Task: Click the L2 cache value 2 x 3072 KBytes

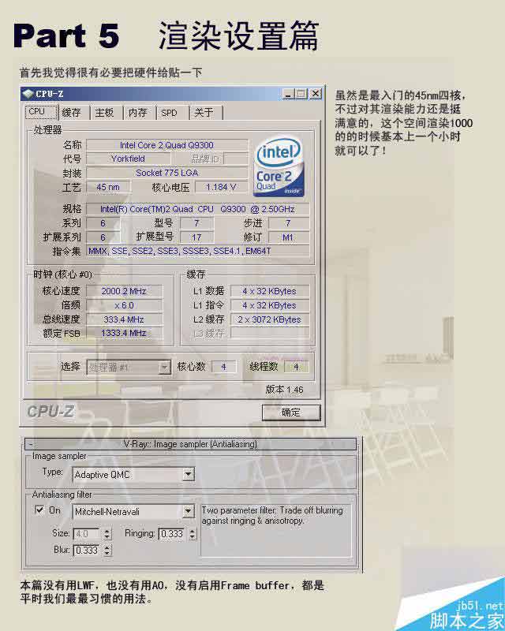Action: pyautogui.click(x=270, y=319)
